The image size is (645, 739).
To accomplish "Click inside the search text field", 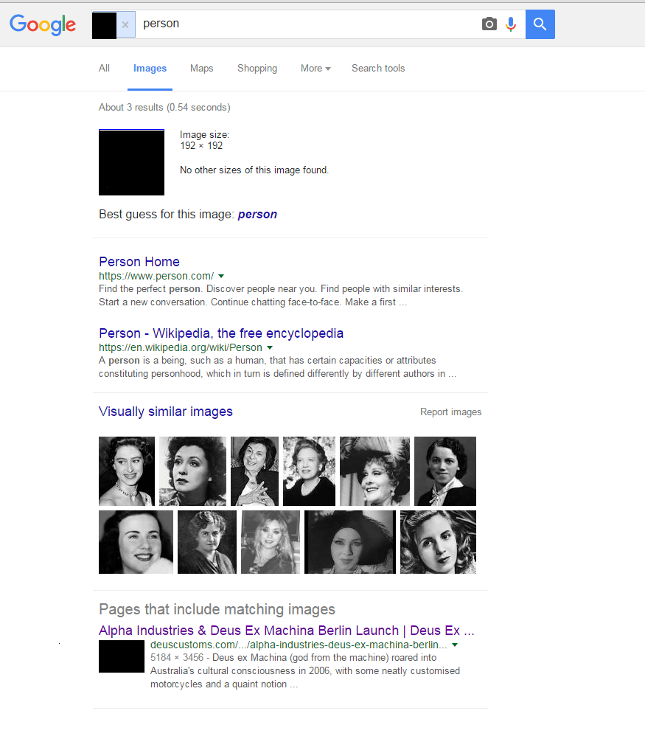I will 306,24.
